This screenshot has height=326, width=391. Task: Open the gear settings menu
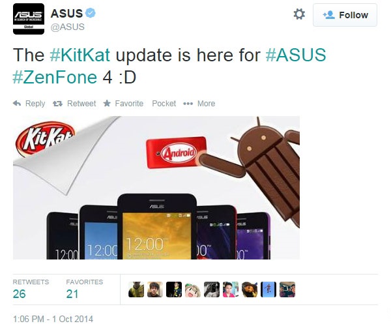pyautogui.click(x=299, y=14)
